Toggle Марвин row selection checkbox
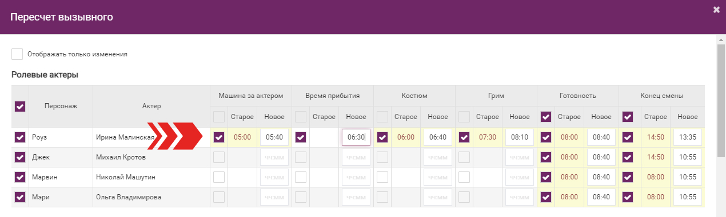Viewport: 726px width, 217px height. point(20,177)
